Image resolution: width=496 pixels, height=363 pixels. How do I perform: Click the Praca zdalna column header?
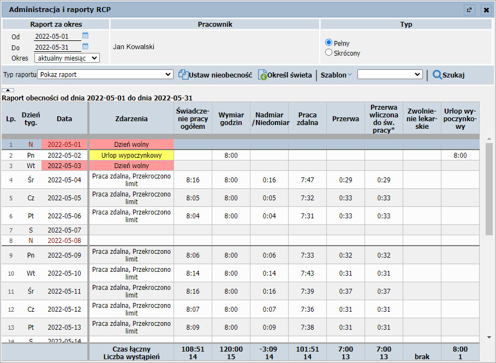(x=307, y=118)
